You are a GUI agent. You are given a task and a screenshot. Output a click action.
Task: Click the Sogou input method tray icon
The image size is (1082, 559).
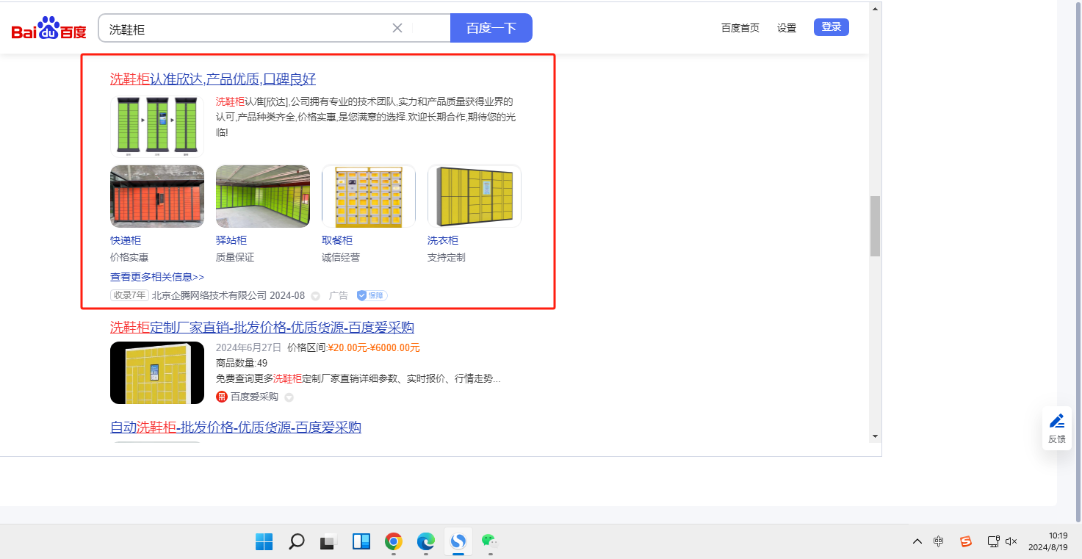966,541
